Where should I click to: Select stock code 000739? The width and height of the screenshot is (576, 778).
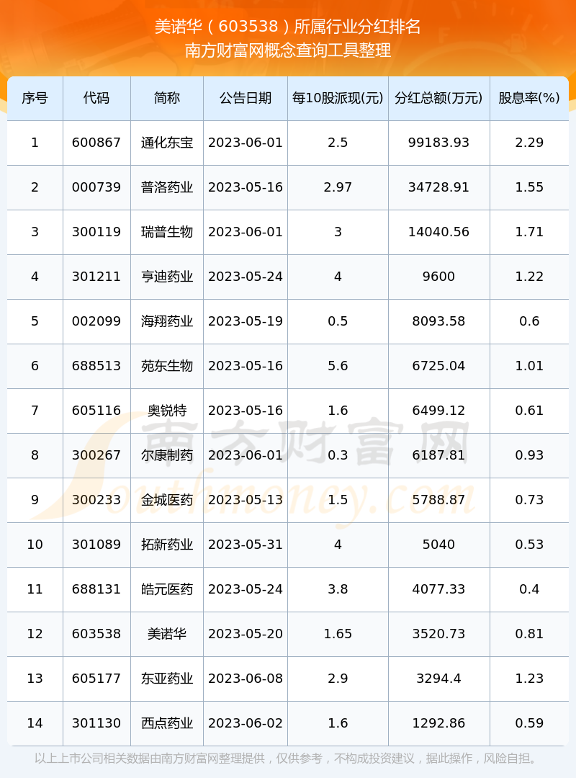(96, 187)
